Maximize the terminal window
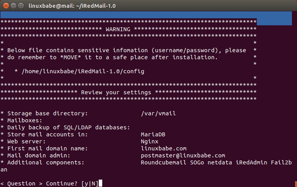Viewport: 297px width, 187px height. pos(20,6)
